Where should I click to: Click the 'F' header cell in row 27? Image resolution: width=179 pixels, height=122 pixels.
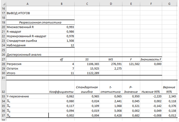coord(131,59)
